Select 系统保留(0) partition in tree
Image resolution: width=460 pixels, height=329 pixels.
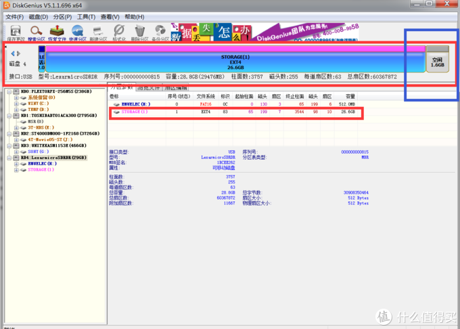(x=41, y=97)
